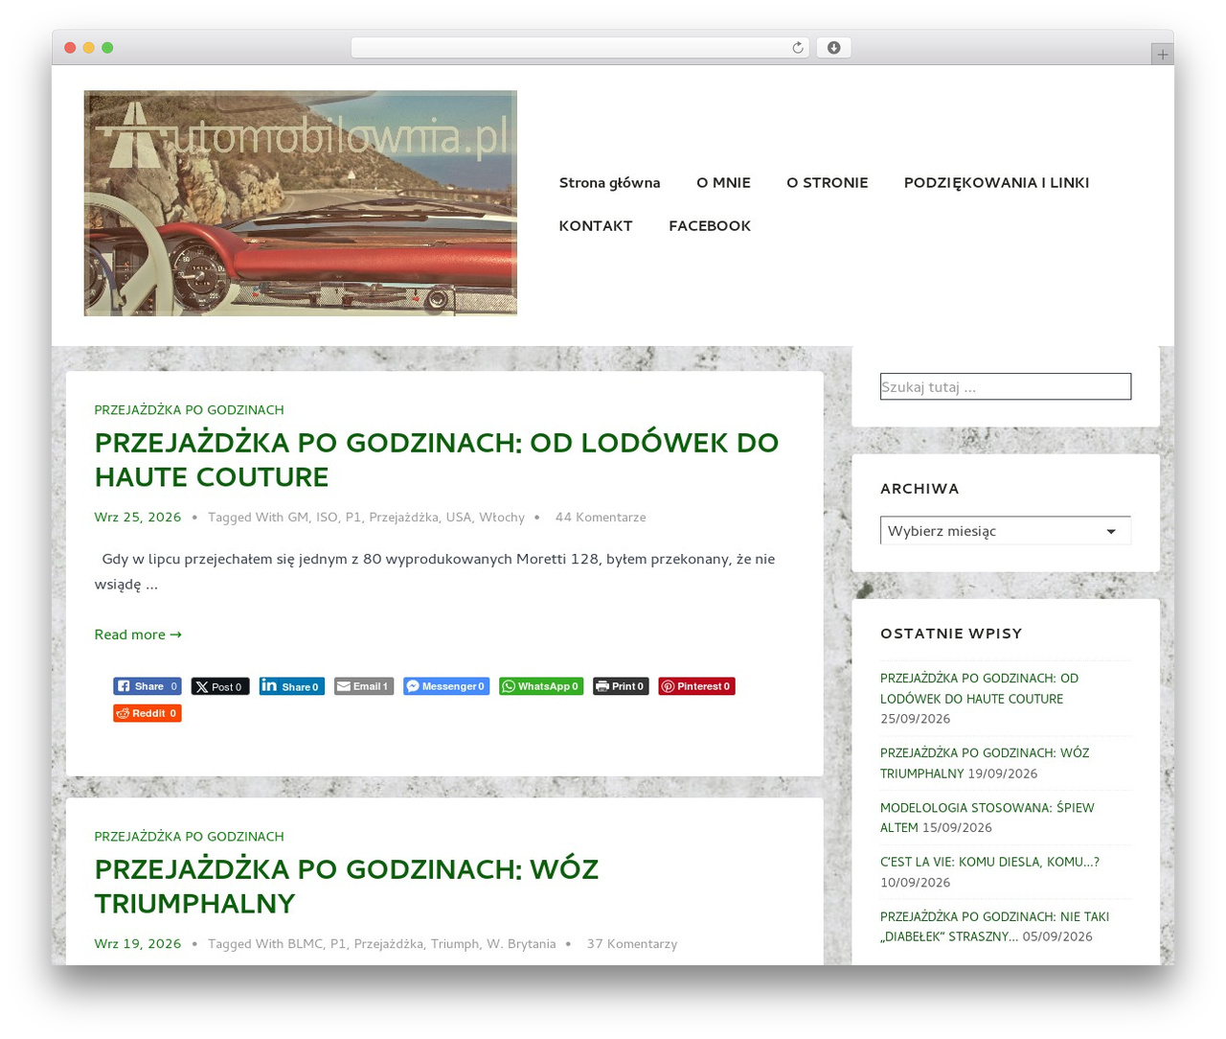Share first post on LinkedIn
1226x1039 pixels.
291,686
